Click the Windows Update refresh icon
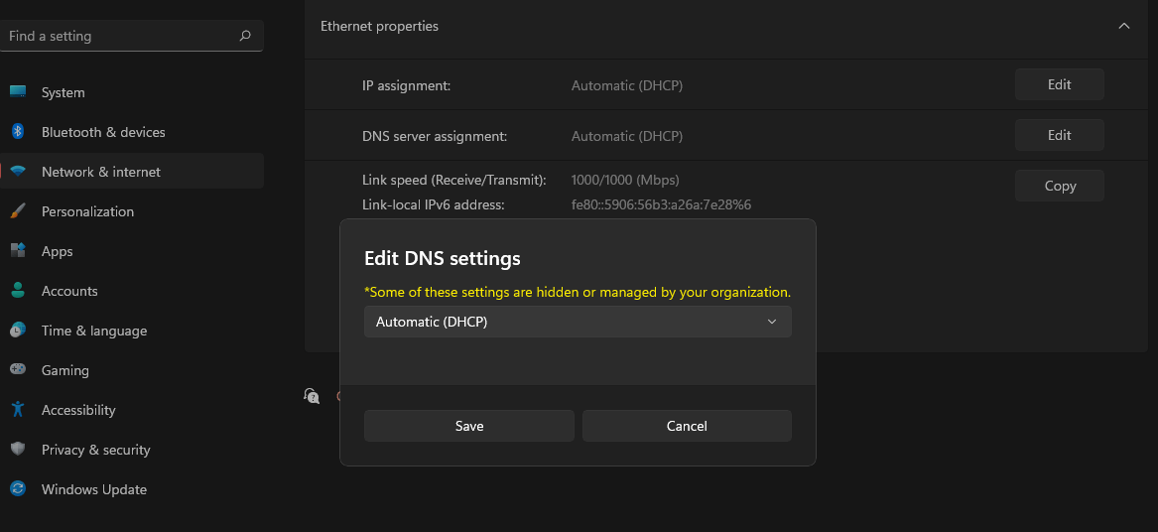This screenshot has width=1158, height=532. pyautogui.click(x=18, y=489)
